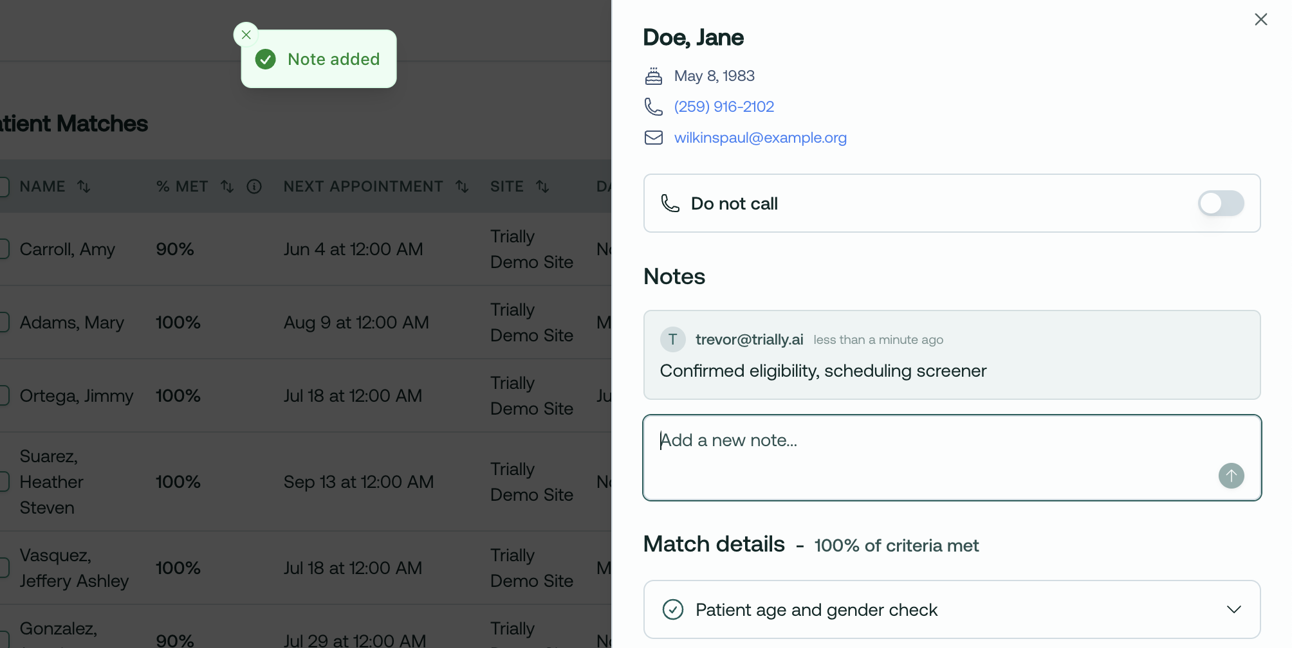The image size is (1292, 648).
Task: Email wilkinspaul@example.org link
Action: [x=760, y=138]
